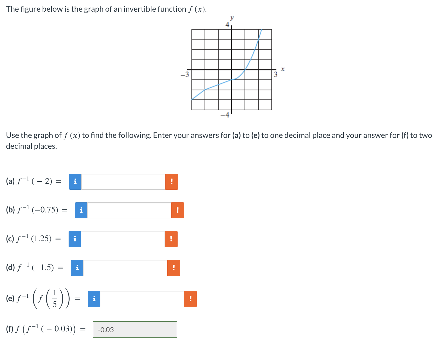Click the answer box for part (e)

click(x=142, y=299)
